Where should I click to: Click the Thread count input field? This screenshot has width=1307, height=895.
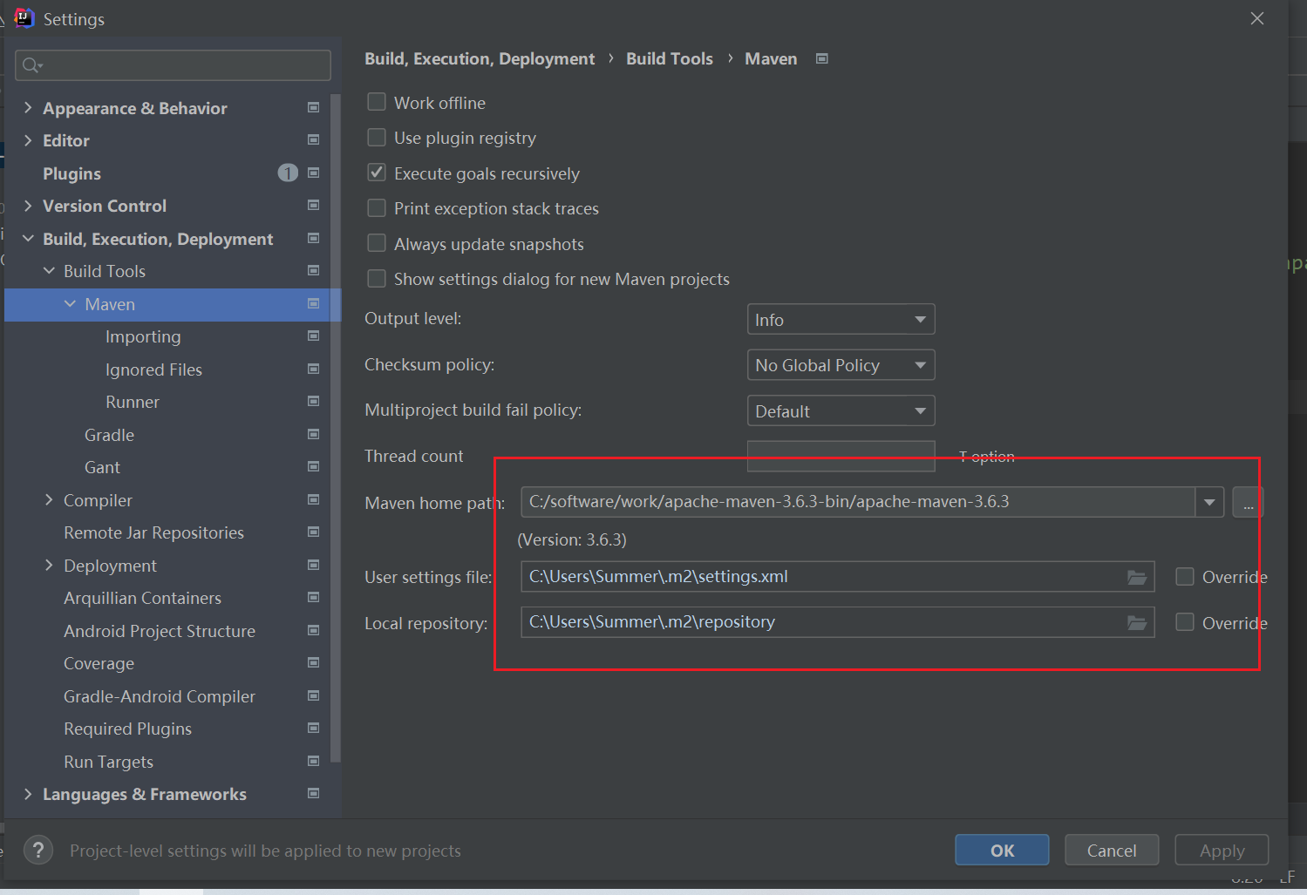point(841,456)
